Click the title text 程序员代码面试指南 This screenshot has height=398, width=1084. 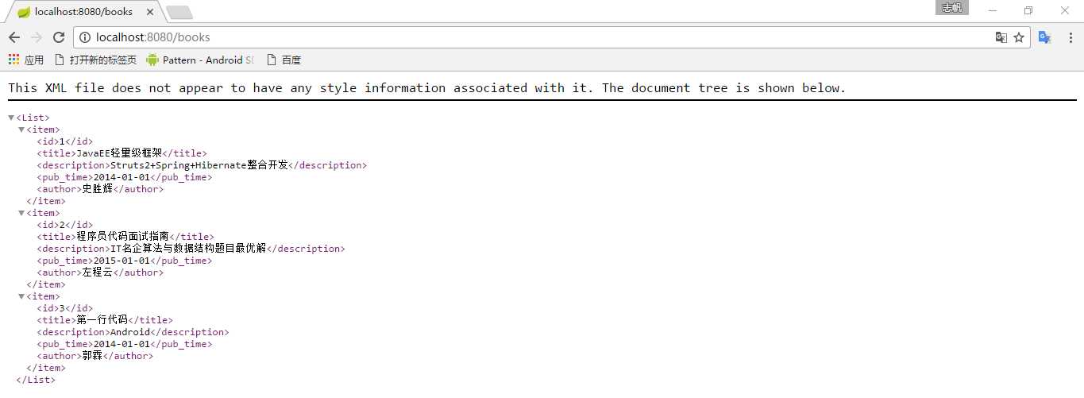[122, 237]
